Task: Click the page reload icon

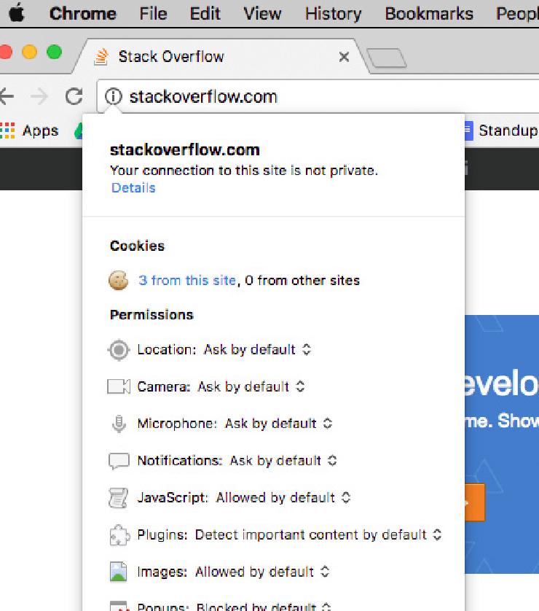Action: (x=75, y=96)
